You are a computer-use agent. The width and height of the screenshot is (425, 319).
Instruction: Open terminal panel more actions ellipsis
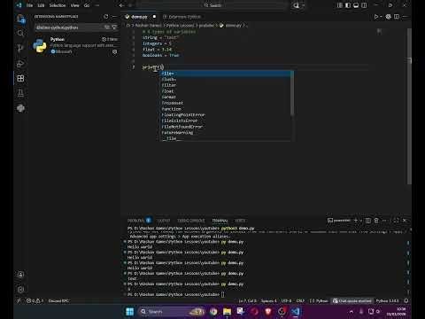(384, 221)
